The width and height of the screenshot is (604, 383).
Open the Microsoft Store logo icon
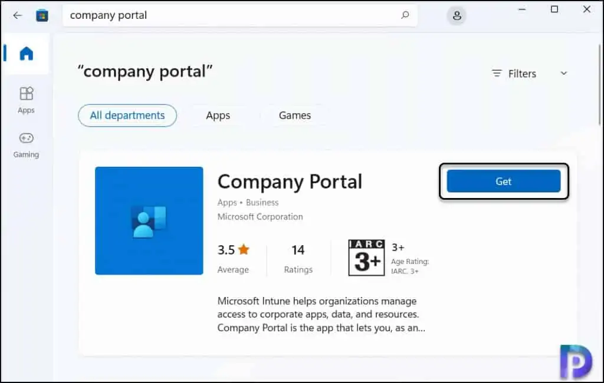pos(42,15)
